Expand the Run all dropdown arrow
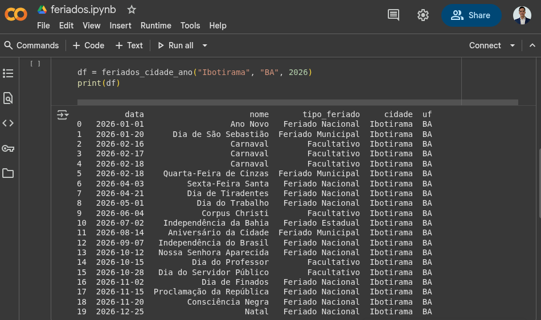This screenshot has width=541, height=320. (205, 45)
